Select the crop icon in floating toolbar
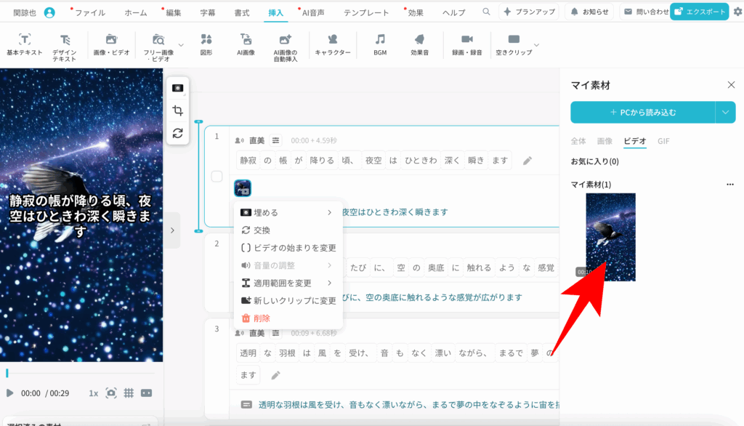 [x=178, y=110]
